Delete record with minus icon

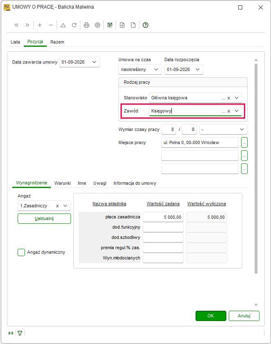tap(50, 25)
